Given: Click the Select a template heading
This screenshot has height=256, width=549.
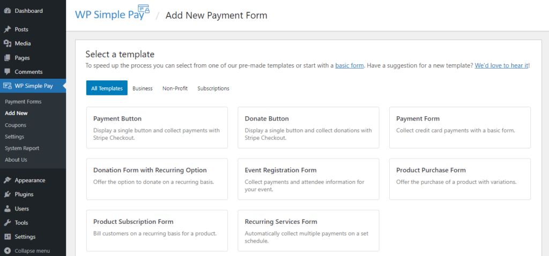Looking at the screenshot, I should (x=120, y=54).
